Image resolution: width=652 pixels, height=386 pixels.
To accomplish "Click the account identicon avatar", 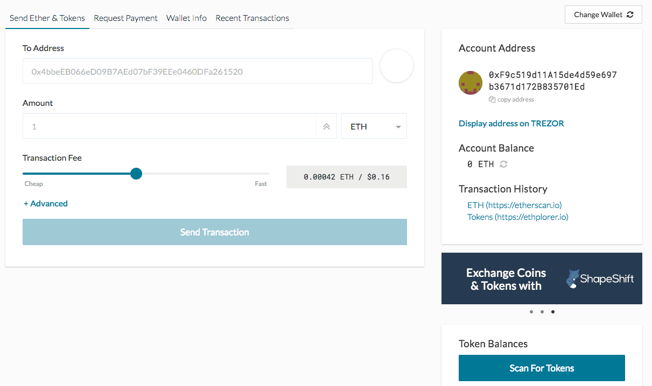I will (470, 83).
